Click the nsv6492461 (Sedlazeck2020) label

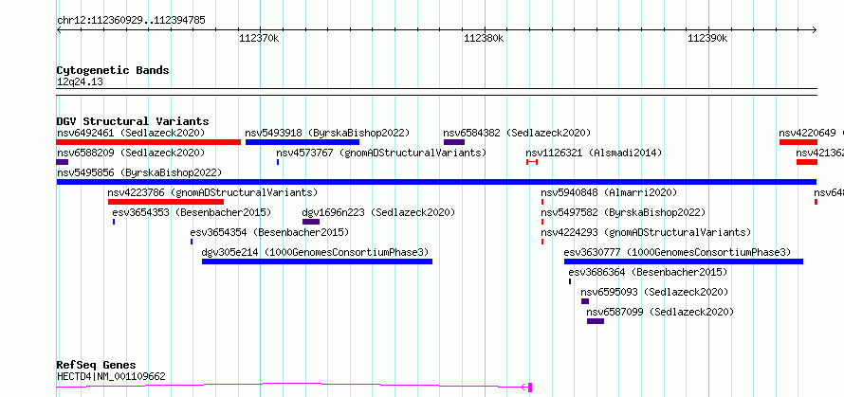(131, 133)
